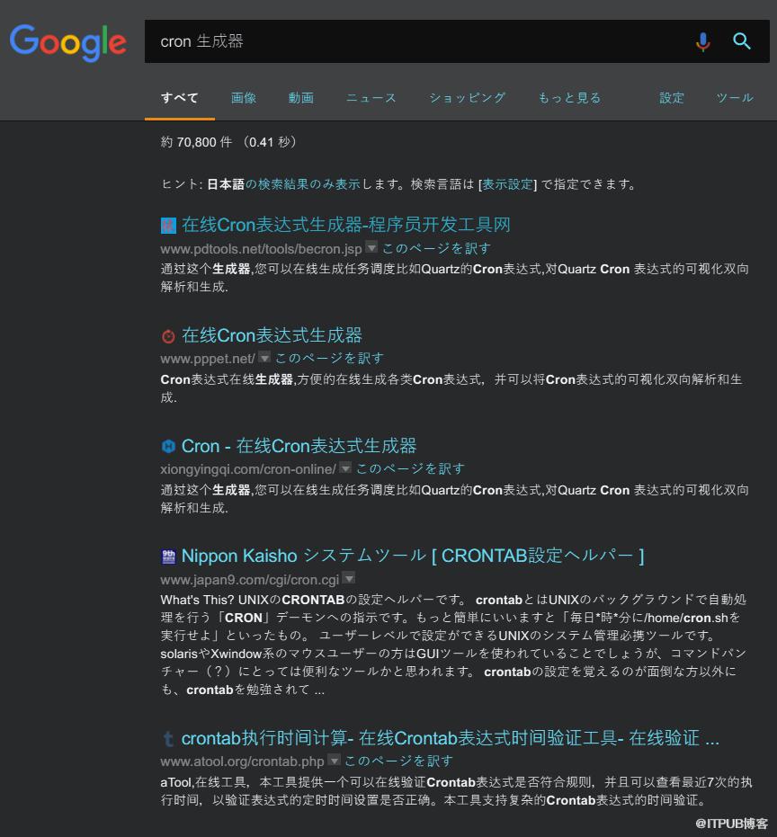Click the result count 約 70,800 件
The width and height of the screenshot is (777, 837).
coord(197,143)
